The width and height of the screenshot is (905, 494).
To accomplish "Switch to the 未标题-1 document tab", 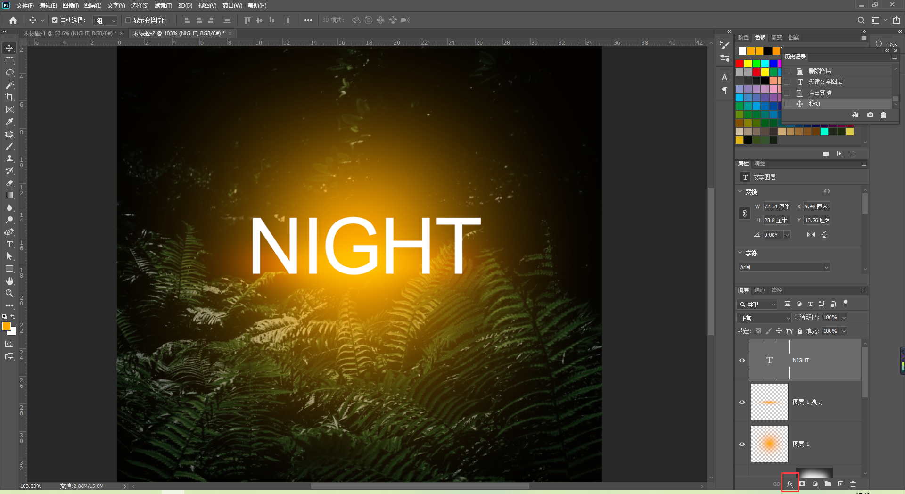I will [x=70, y=33].
